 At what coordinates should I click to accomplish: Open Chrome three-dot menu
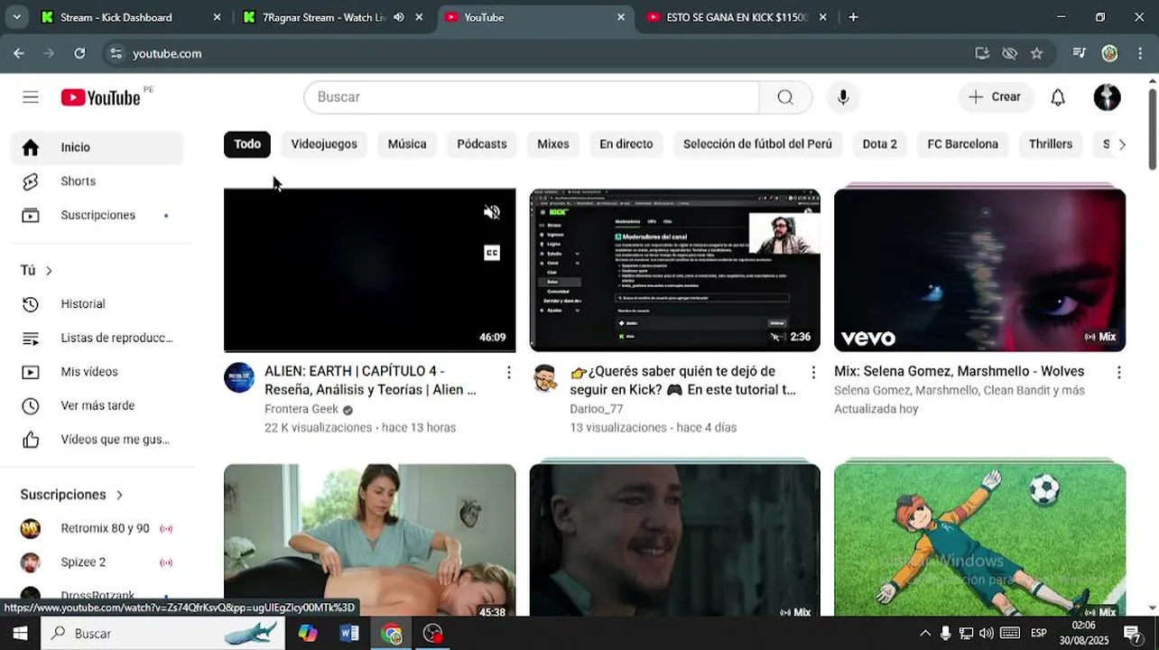pyautogui.click(x=1138, y=53)
